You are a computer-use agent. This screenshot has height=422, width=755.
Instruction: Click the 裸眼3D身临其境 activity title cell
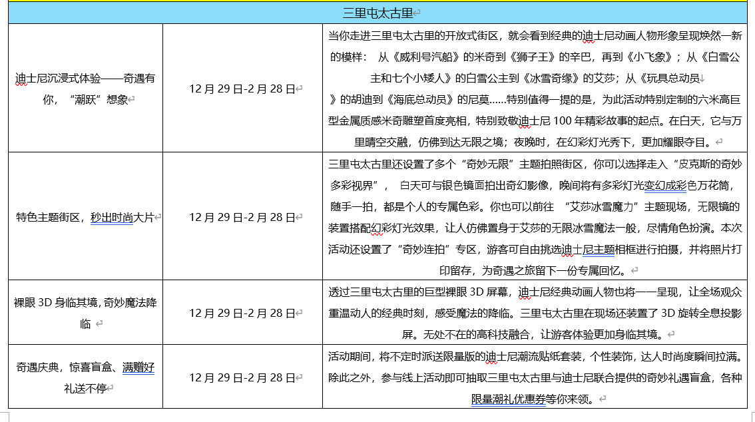(x=85, y=313)
